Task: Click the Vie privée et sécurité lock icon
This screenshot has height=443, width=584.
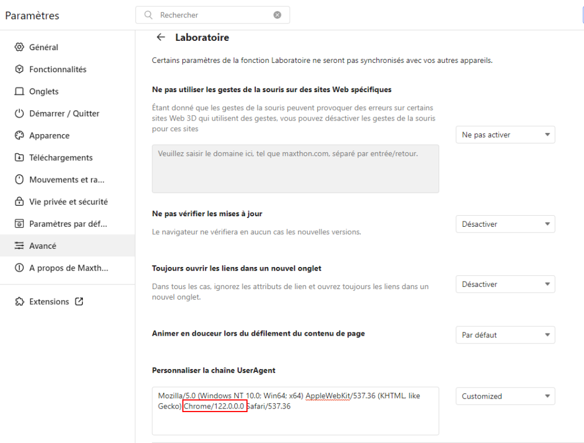Action: point(19,202)
